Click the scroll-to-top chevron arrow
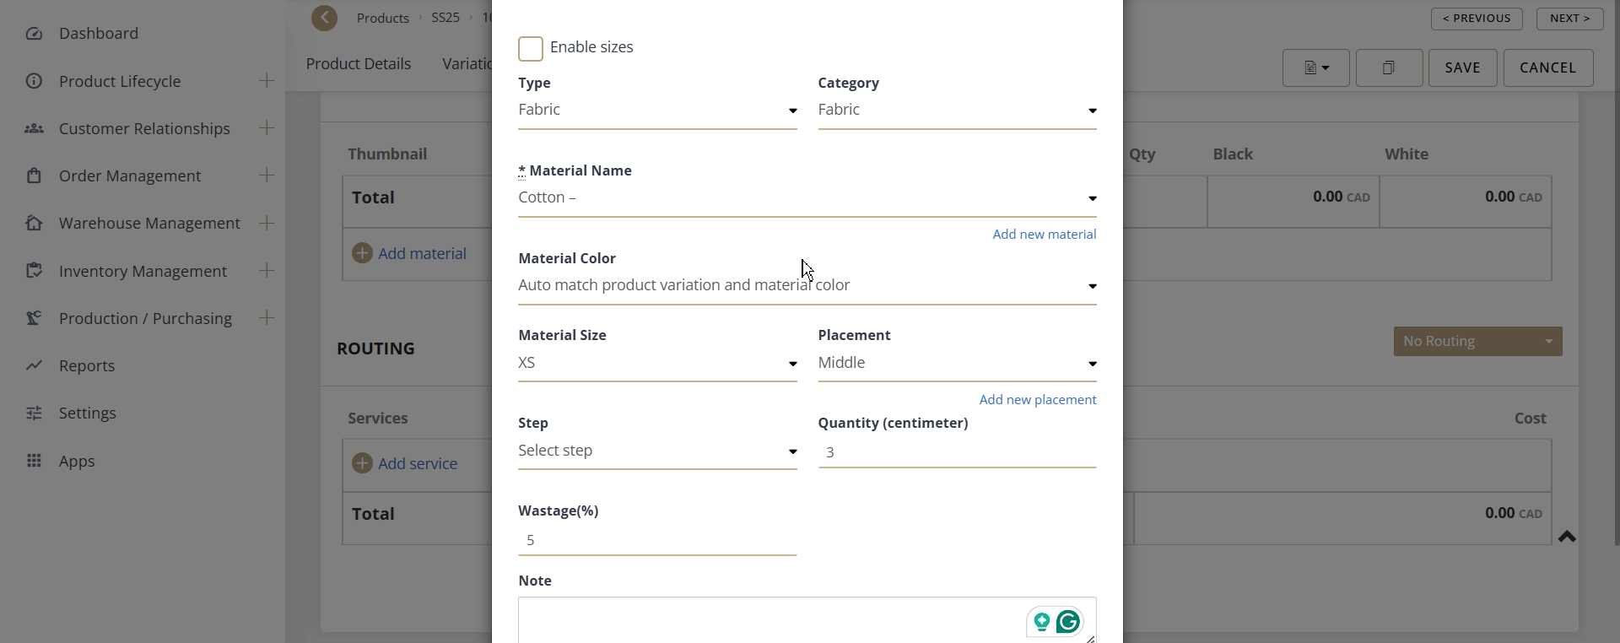This screenshot has height=643, width=1620. click(1567, 537)
